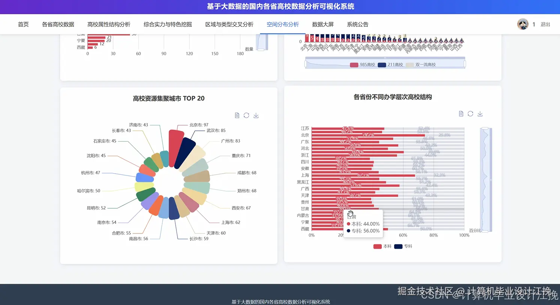
Task: Click the 南京市: 54 label
Action: pos(107,222)
